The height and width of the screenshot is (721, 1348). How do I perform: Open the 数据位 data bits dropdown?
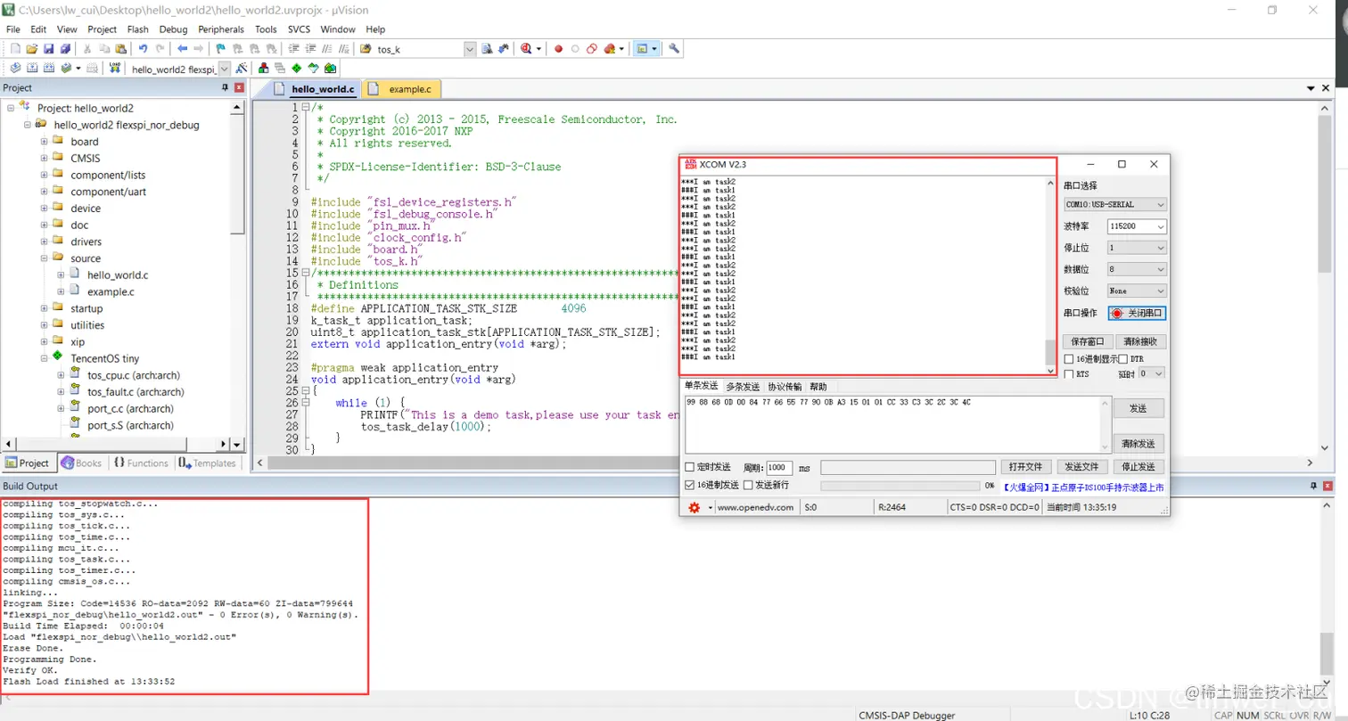point(1137,269)
